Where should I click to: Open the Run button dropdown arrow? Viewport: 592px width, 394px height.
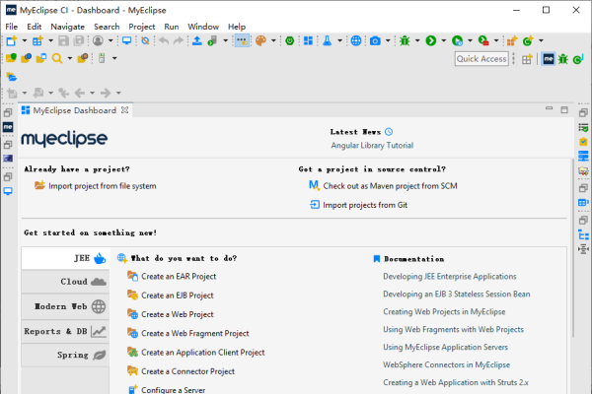coord(444,40)
